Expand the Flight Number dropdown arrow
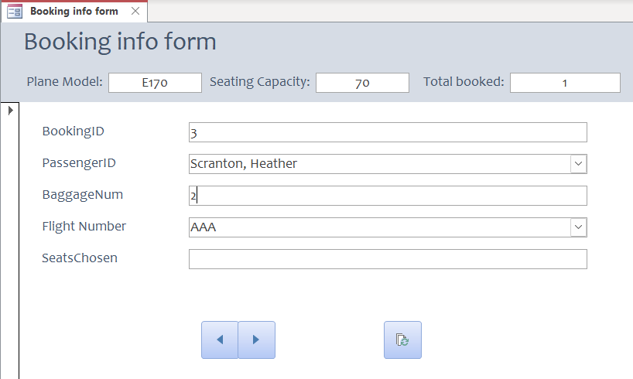The image size is (633, 379). click(x=578, y=227)
